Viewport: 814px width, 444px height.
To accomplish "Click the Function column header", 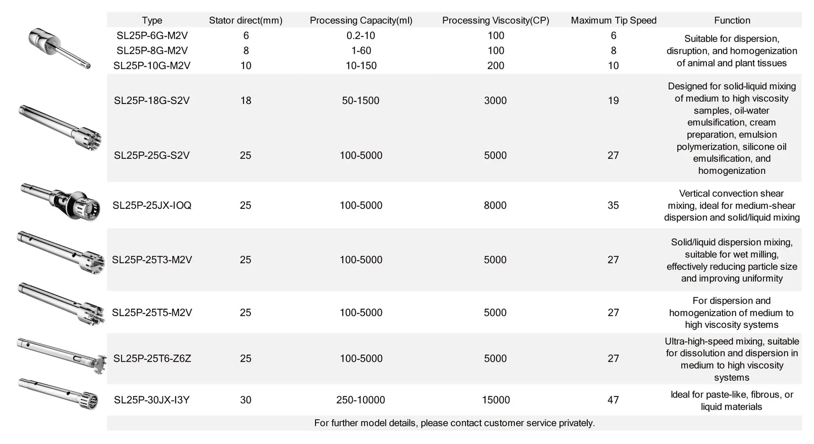I will click(x=732, y=20).
